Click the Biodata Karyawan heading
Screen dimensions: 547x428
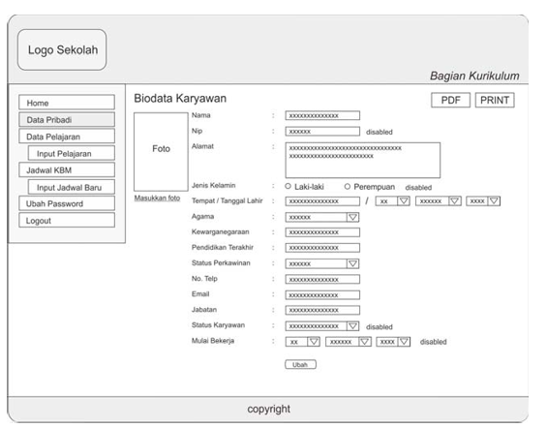pyautogui.click(x=180, y=99)
